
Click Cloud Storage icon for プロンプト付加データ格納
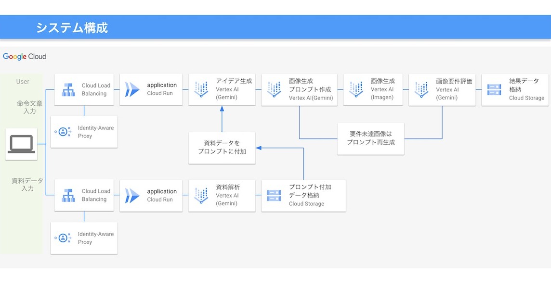click(274, 196)
